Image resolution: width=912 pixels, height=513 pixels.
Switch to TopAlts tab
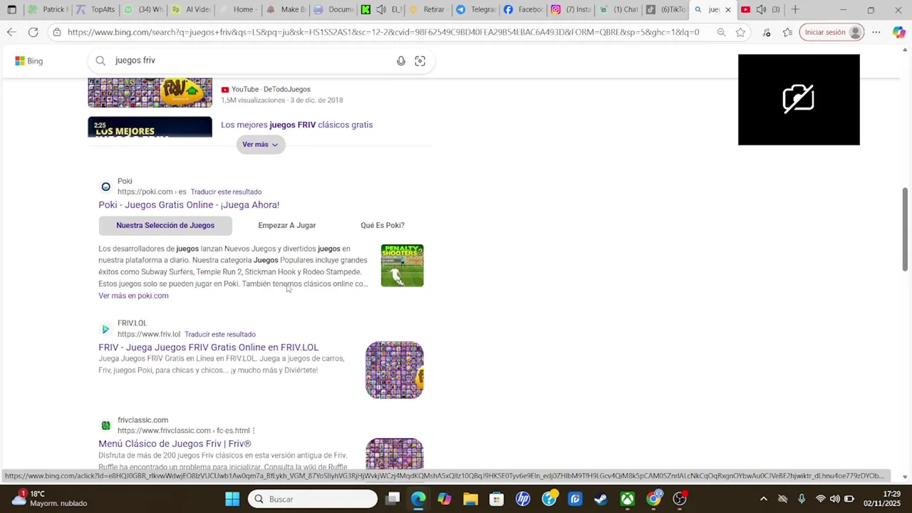pos(95,10)
